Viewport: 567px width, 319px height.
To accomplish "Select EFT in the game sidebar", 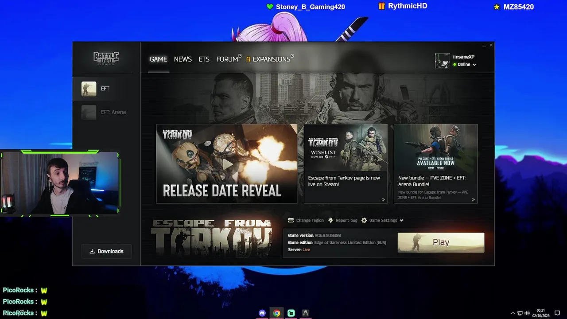I will (106, 89).
